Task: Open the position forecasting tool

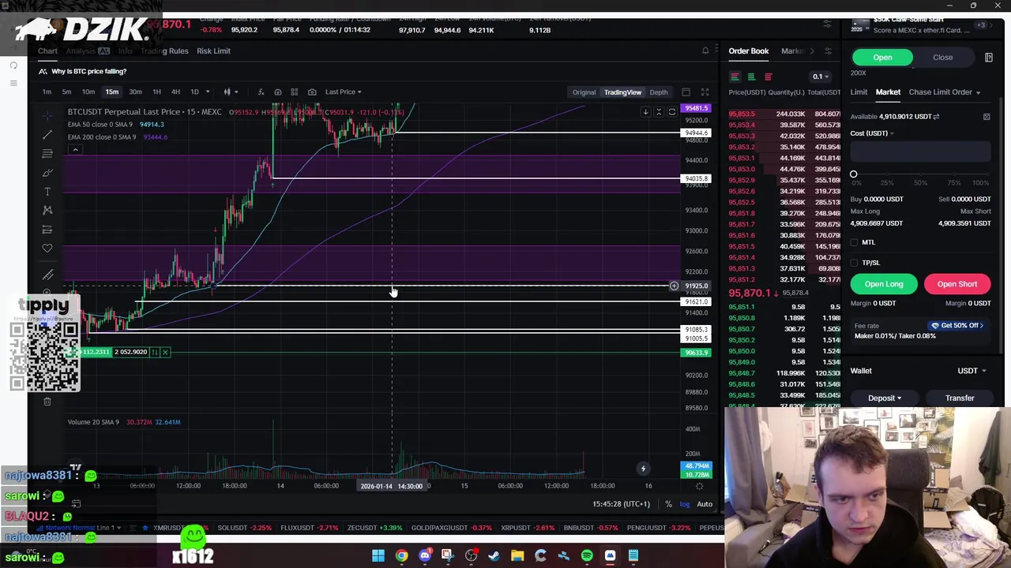Action: coord(47,230)
